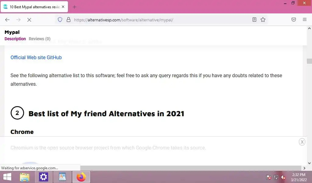312x183 pixels.
Task: Open a new tab
Action: [74, 7]
